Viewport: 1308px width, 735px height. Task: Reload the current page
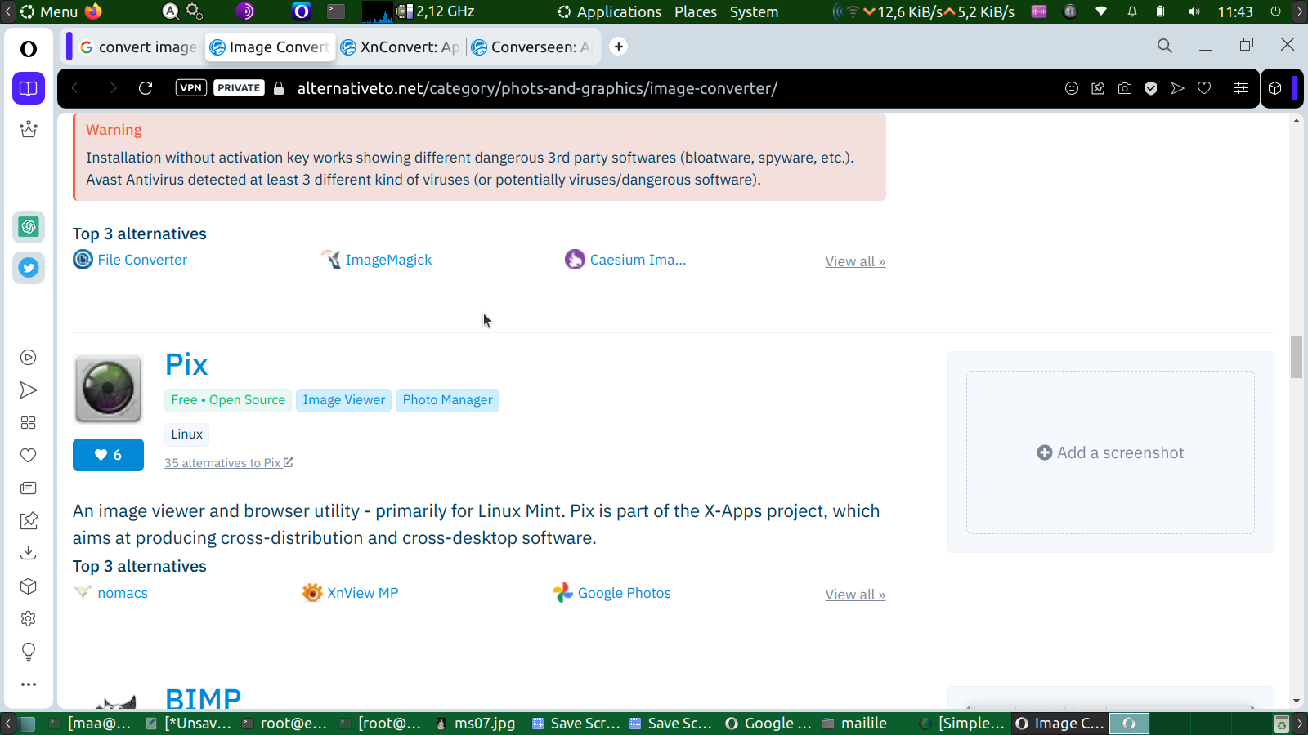146,88
